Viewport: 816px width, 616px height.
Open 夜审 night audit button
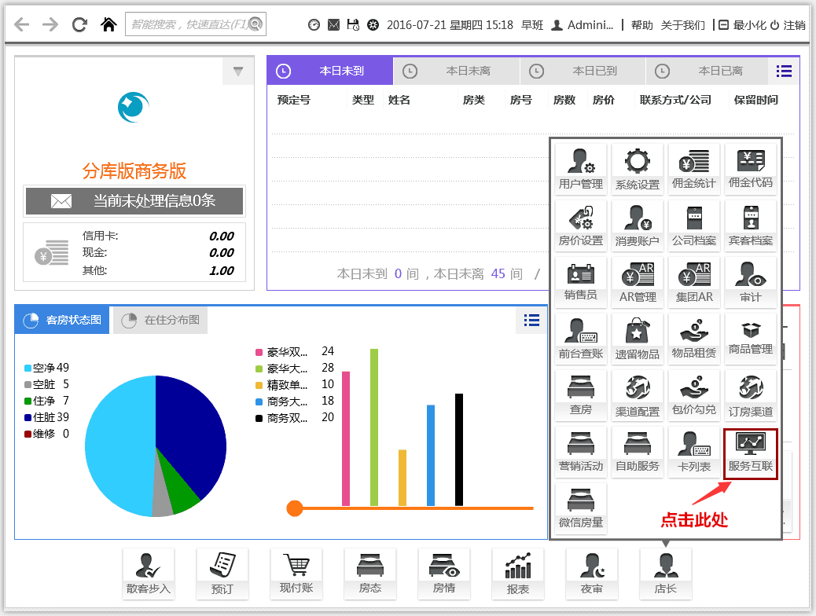pos(592,574)
